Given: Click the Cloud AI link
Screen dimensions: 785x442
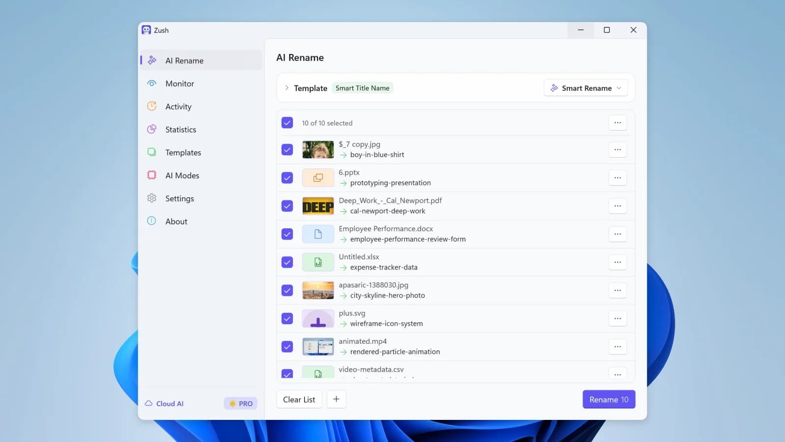Looking at the screenshot, I should click(164, 404).
